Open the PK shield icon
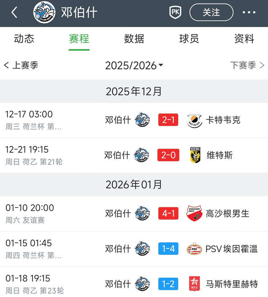 [x=175, y=13]
